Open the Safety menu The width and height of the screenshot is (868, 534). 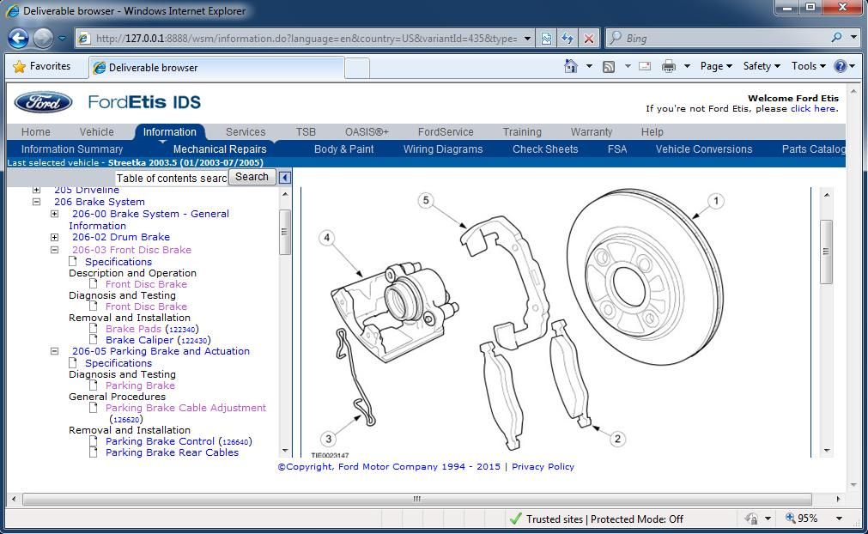762,66
